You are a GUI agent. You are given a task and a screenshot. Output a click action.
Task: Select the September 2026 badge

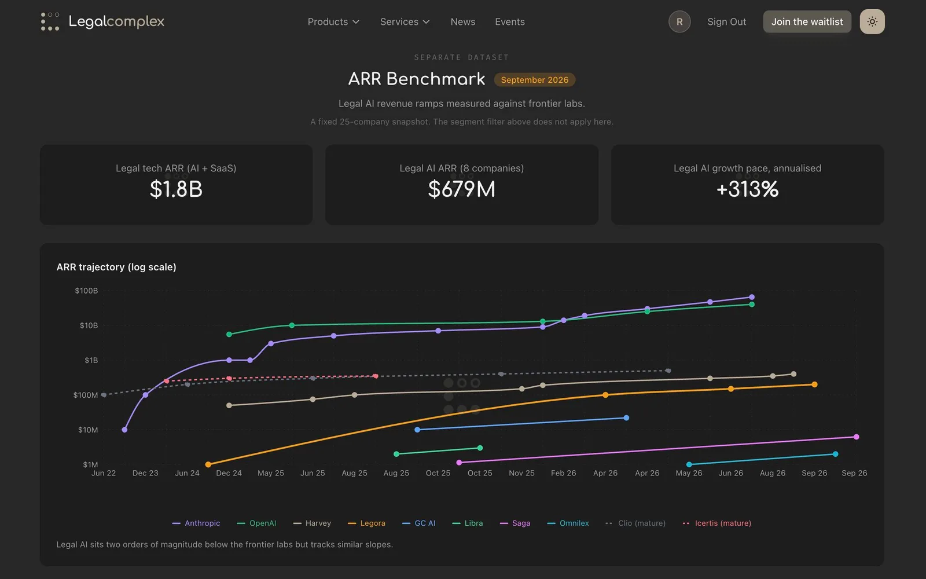[x=535, y=80]
